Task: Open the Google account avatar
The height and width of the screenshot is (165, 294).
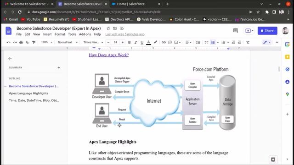Action: pos(285,31)
